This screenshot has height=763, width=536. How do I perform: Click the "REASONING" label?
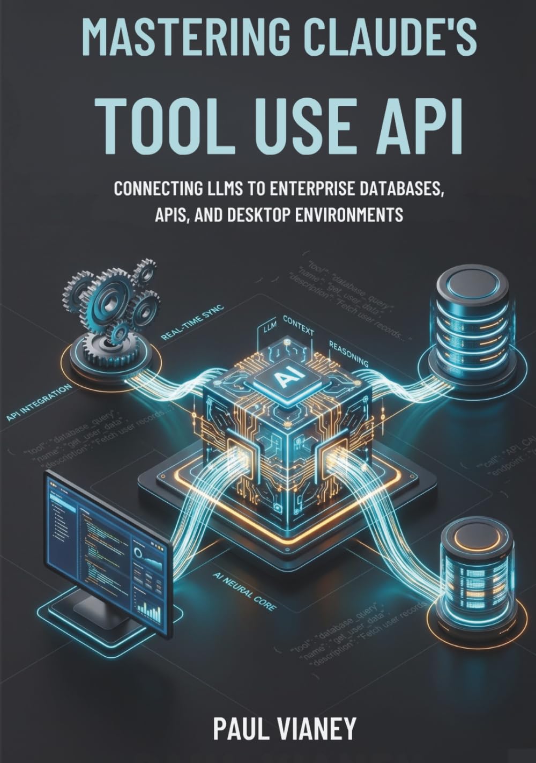348,354
